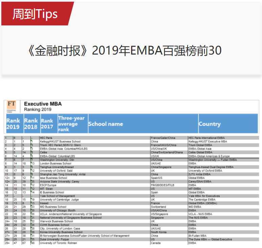Select the London Business School entry
Screen dimensions: 262x248
click(x=55, y=163)
